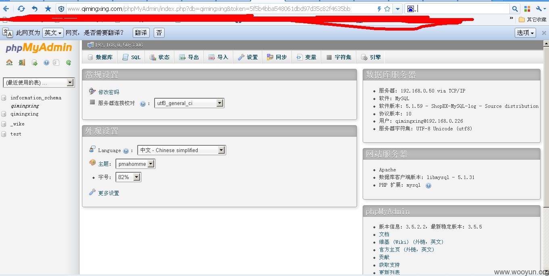Click the 主题 theme link

pyautogui.click(x=104, y=164)
